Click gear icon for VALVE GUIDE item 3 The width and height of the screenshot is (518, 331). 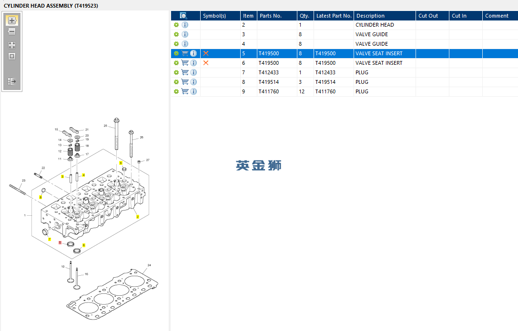point(176,34)
